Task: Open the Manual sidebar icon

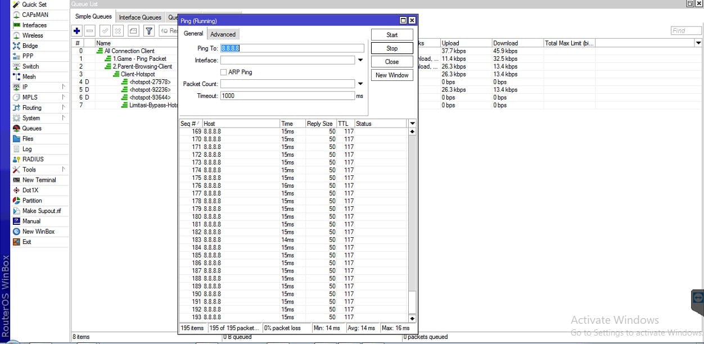Action: 17,221
